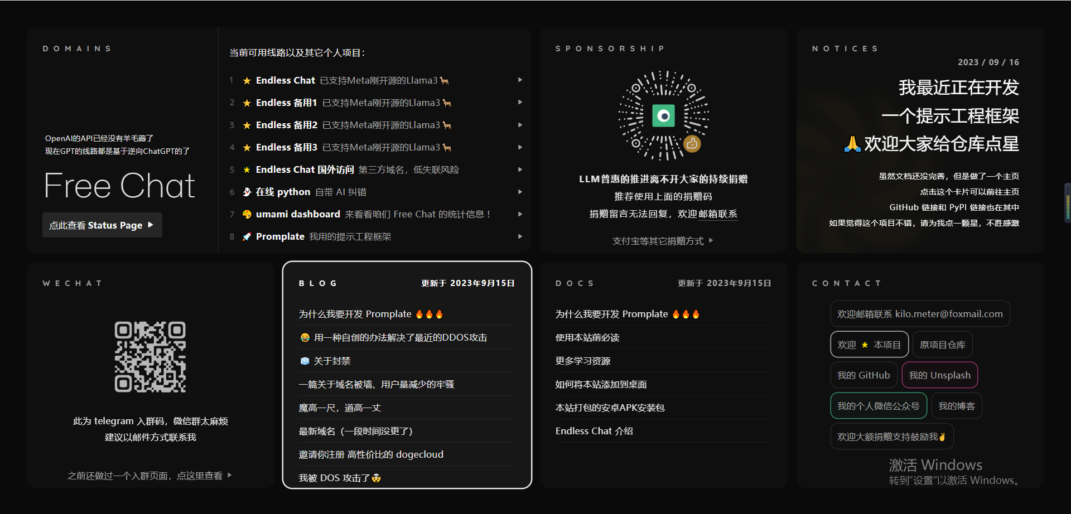Open docs entry 使用本站前必读
The image size is (1071, 514).
point(587,337)
